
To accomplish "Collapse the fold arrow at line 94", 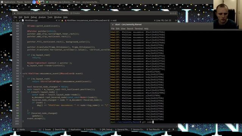I will [x=20, y=102].
